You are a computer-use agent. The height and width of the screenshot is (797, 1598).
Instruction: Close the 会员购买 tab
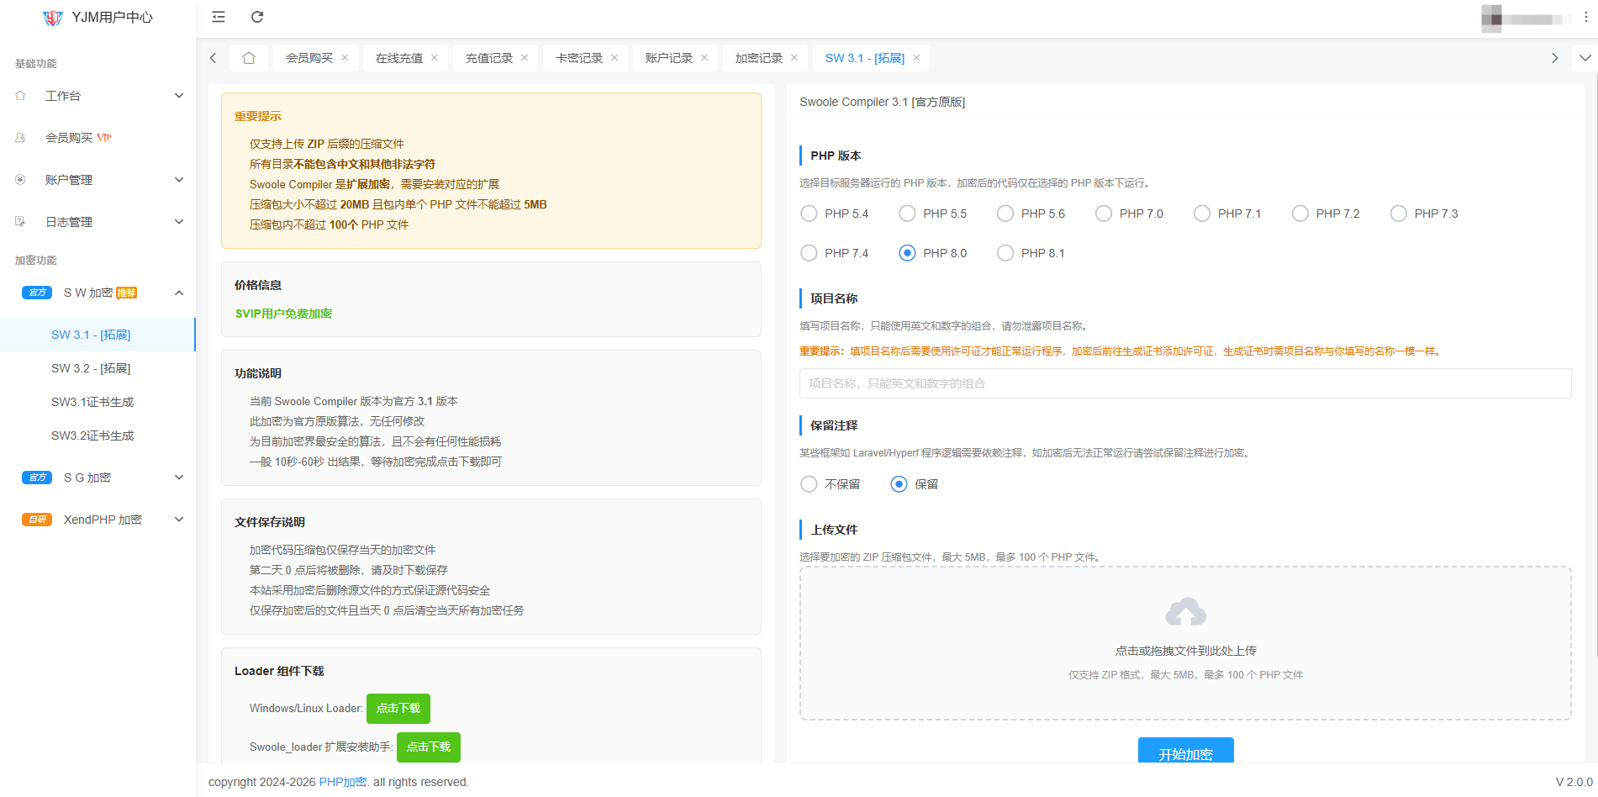(x=345, y=58)
